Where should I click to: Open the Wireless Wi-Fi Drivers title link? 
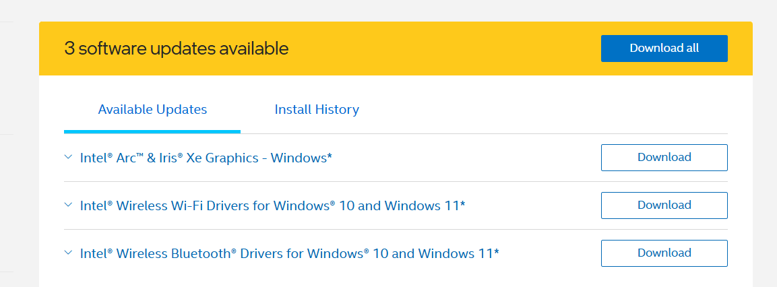pos(272,205)
